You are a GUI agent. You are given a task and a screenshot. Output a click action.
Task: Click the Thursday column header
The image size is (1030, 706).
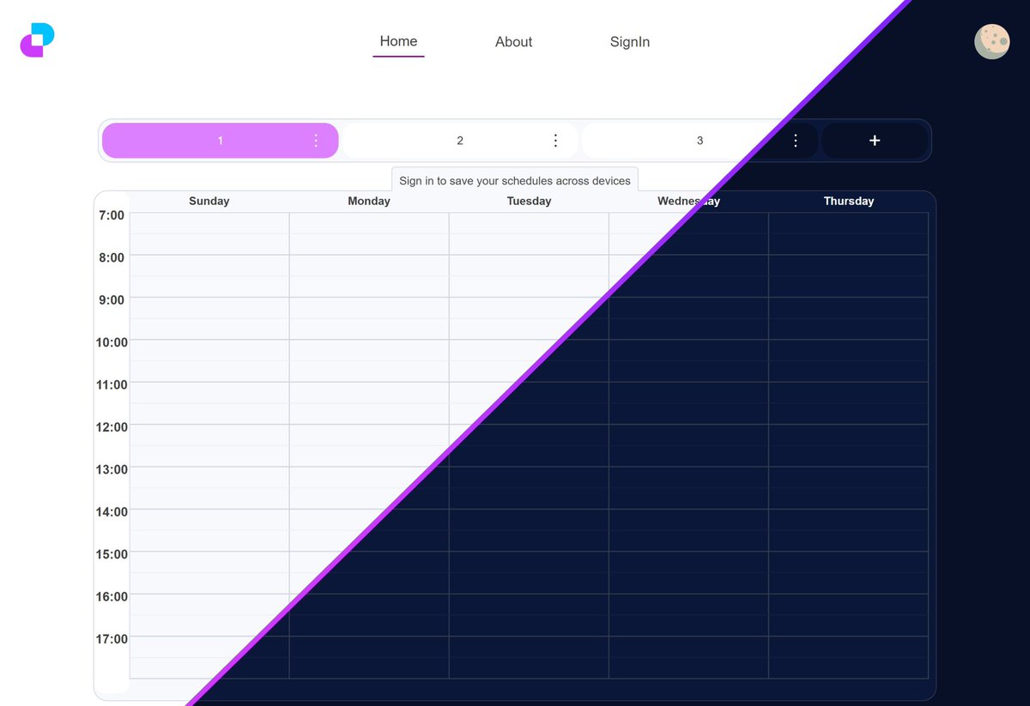[848, 201]
